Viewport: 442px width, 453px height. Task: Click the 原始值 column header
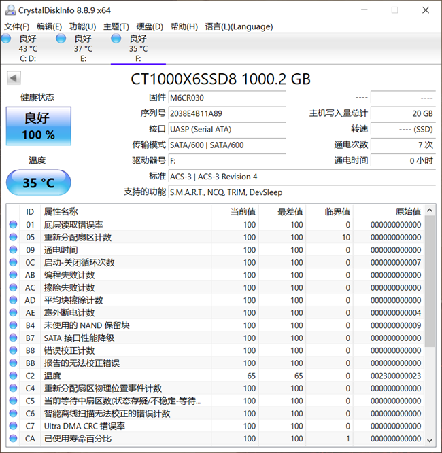[x=408, y=211]
